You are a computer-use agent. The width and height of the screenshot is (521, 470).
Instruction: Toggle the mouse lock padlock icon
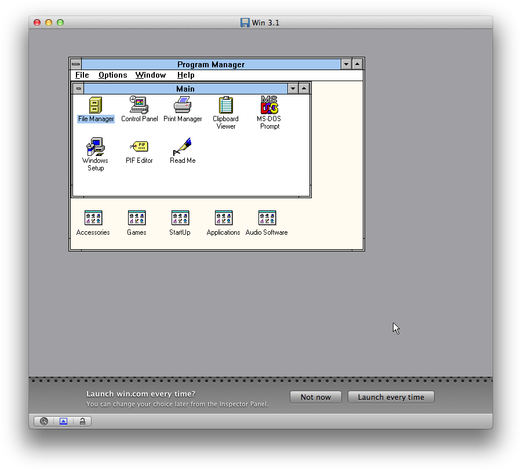(x=82, y=421)
